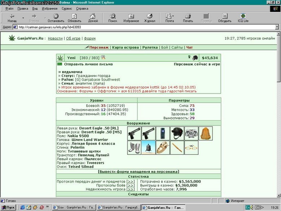This screenshot has height=211, width=281.
Task: Open the Карта острова link
Action: [125, 47]
